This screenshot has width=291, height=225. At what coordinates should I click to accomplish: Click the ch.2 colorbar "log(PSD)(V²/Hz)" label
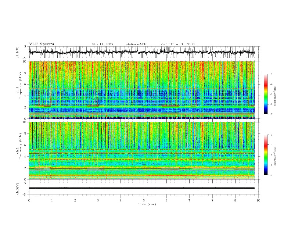pos(275,157)
